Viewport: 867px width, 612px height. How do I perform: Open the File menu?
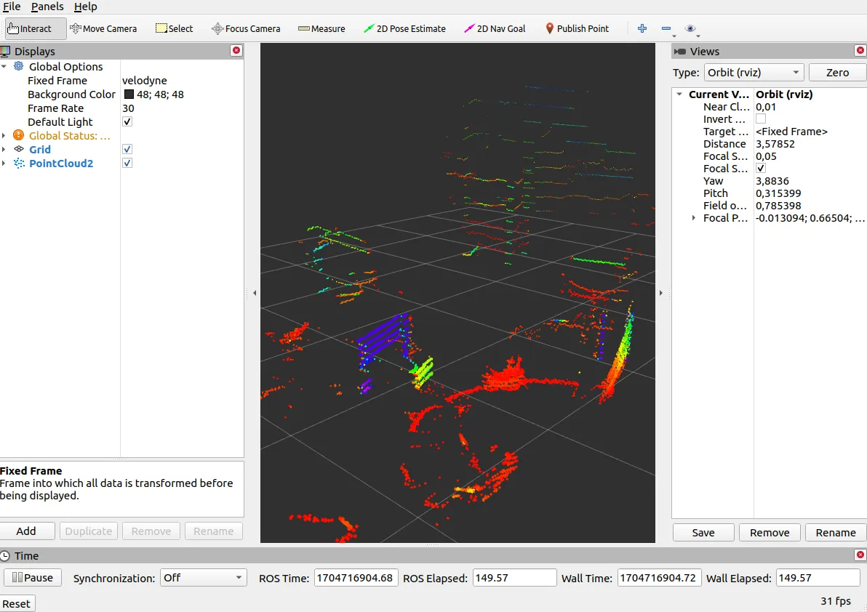(x=12, y=7)
